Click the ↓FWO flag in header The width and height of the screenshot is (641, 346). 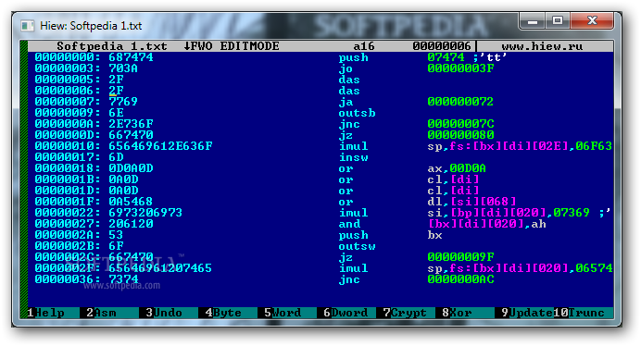coord(198,46)
